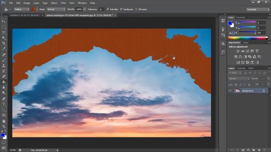271x152 pixels.
Task: Open the File menu
Action: pyautogui.click(x=11, y=3)
